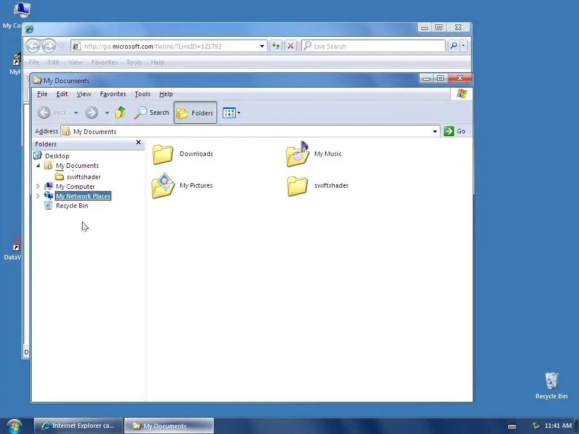Screen dimensions: 579x434
Task: Open Internet Explorer's recent pages dropdown
Action: 62,46
